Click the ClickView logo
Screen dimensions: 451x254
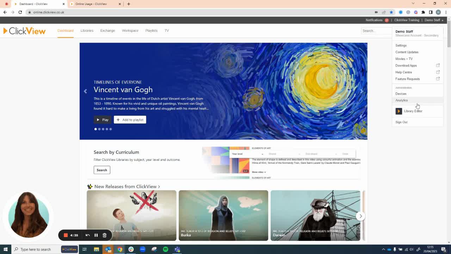pos(24,31)
